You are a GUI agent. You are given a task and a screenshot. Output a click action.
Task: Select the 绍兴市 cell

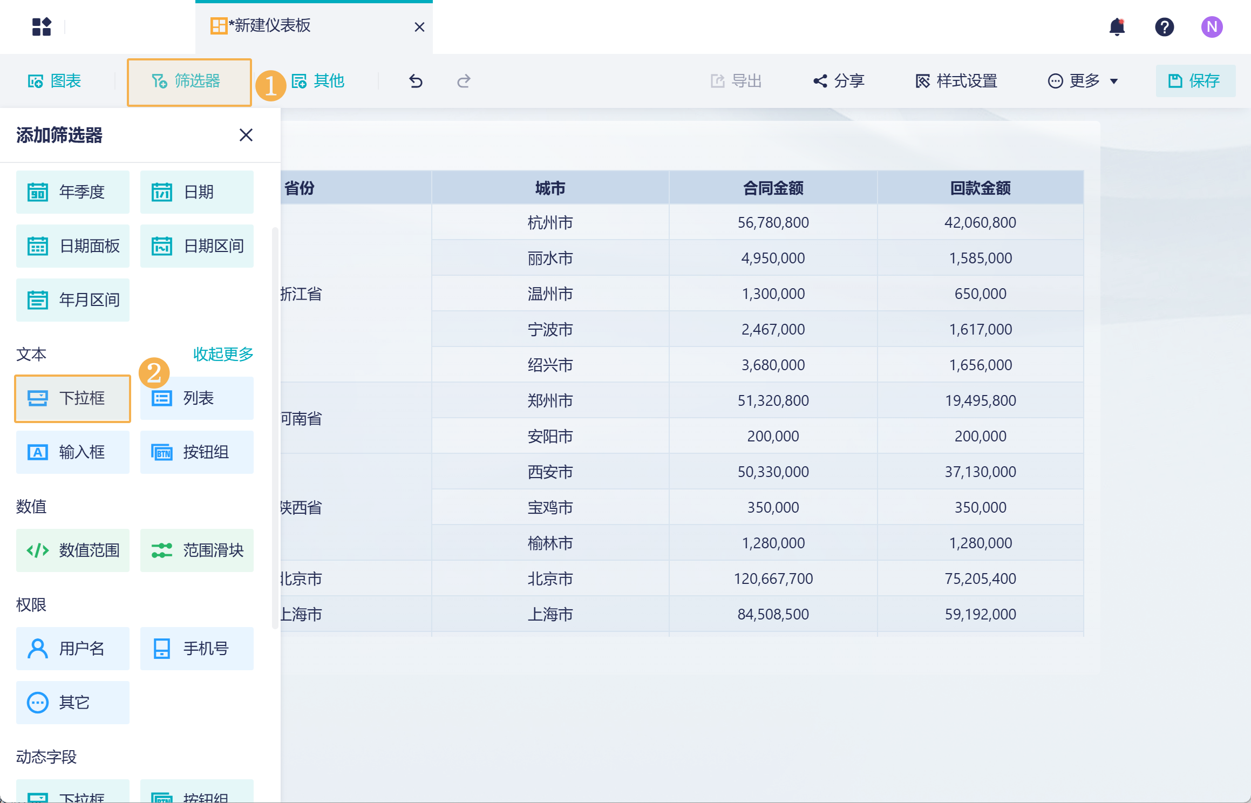pos(550,365)
